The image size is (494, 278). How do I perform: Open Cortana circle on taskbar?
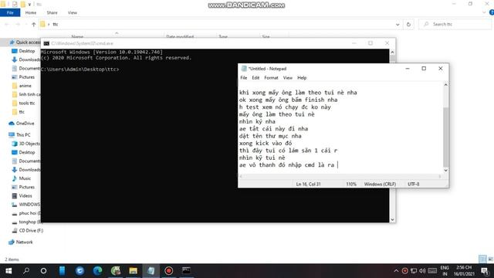click(x=43, y=271)
